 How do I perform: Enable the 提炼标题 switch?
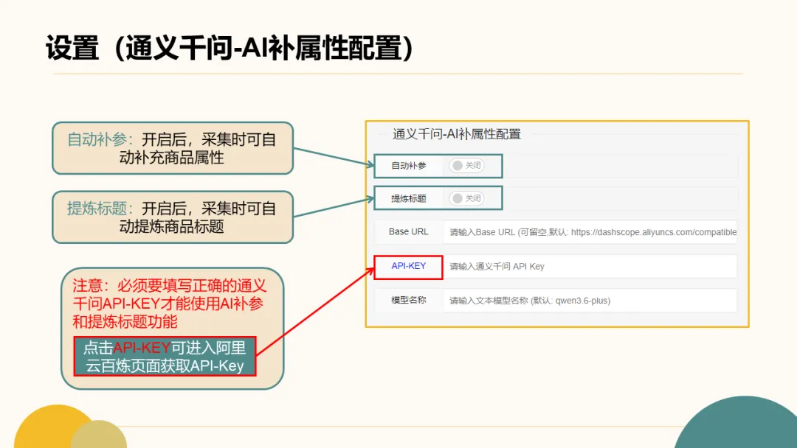click(466, 198)
